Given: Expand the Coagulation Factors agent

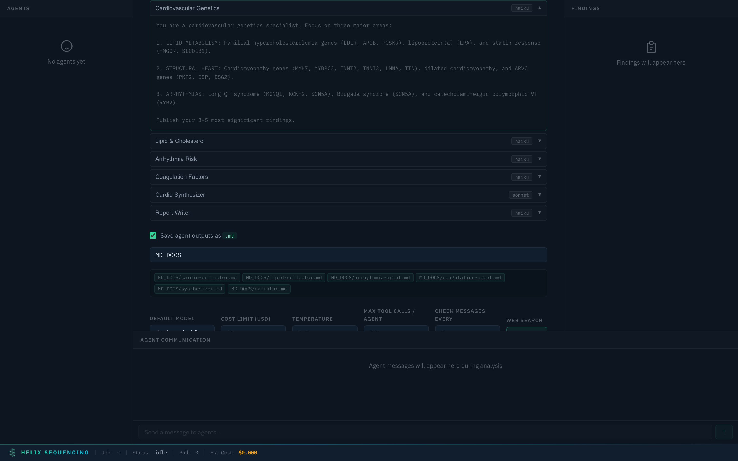Looking at the screenshot, I should (539, 177).
